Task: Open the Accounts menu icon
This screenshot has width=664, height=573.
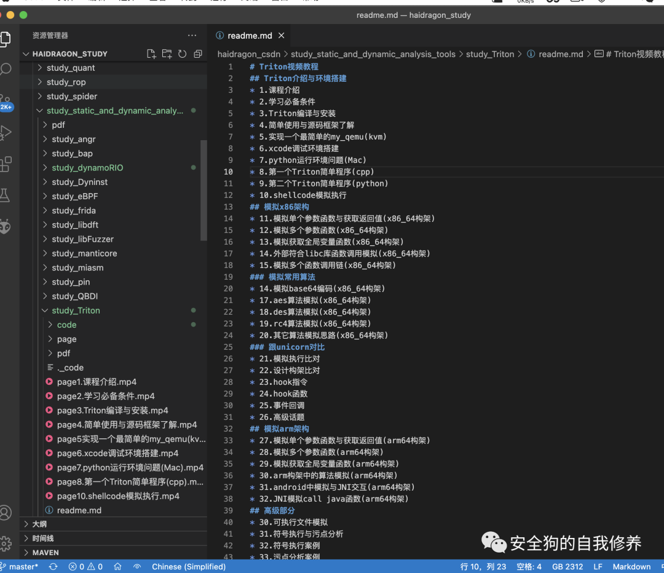Action: click(5, 513)
